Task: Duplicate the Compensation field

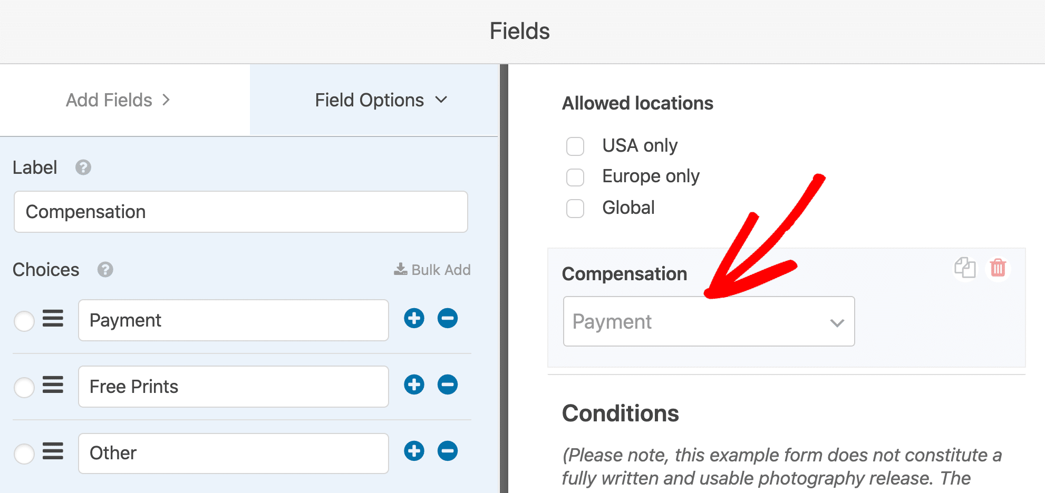Action: (965, 268)
